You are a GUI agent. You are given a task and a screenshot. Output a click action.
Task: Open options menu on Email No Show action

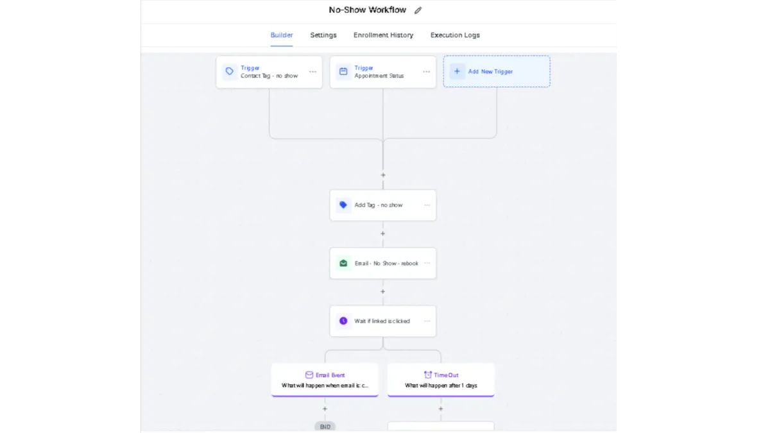427,263
